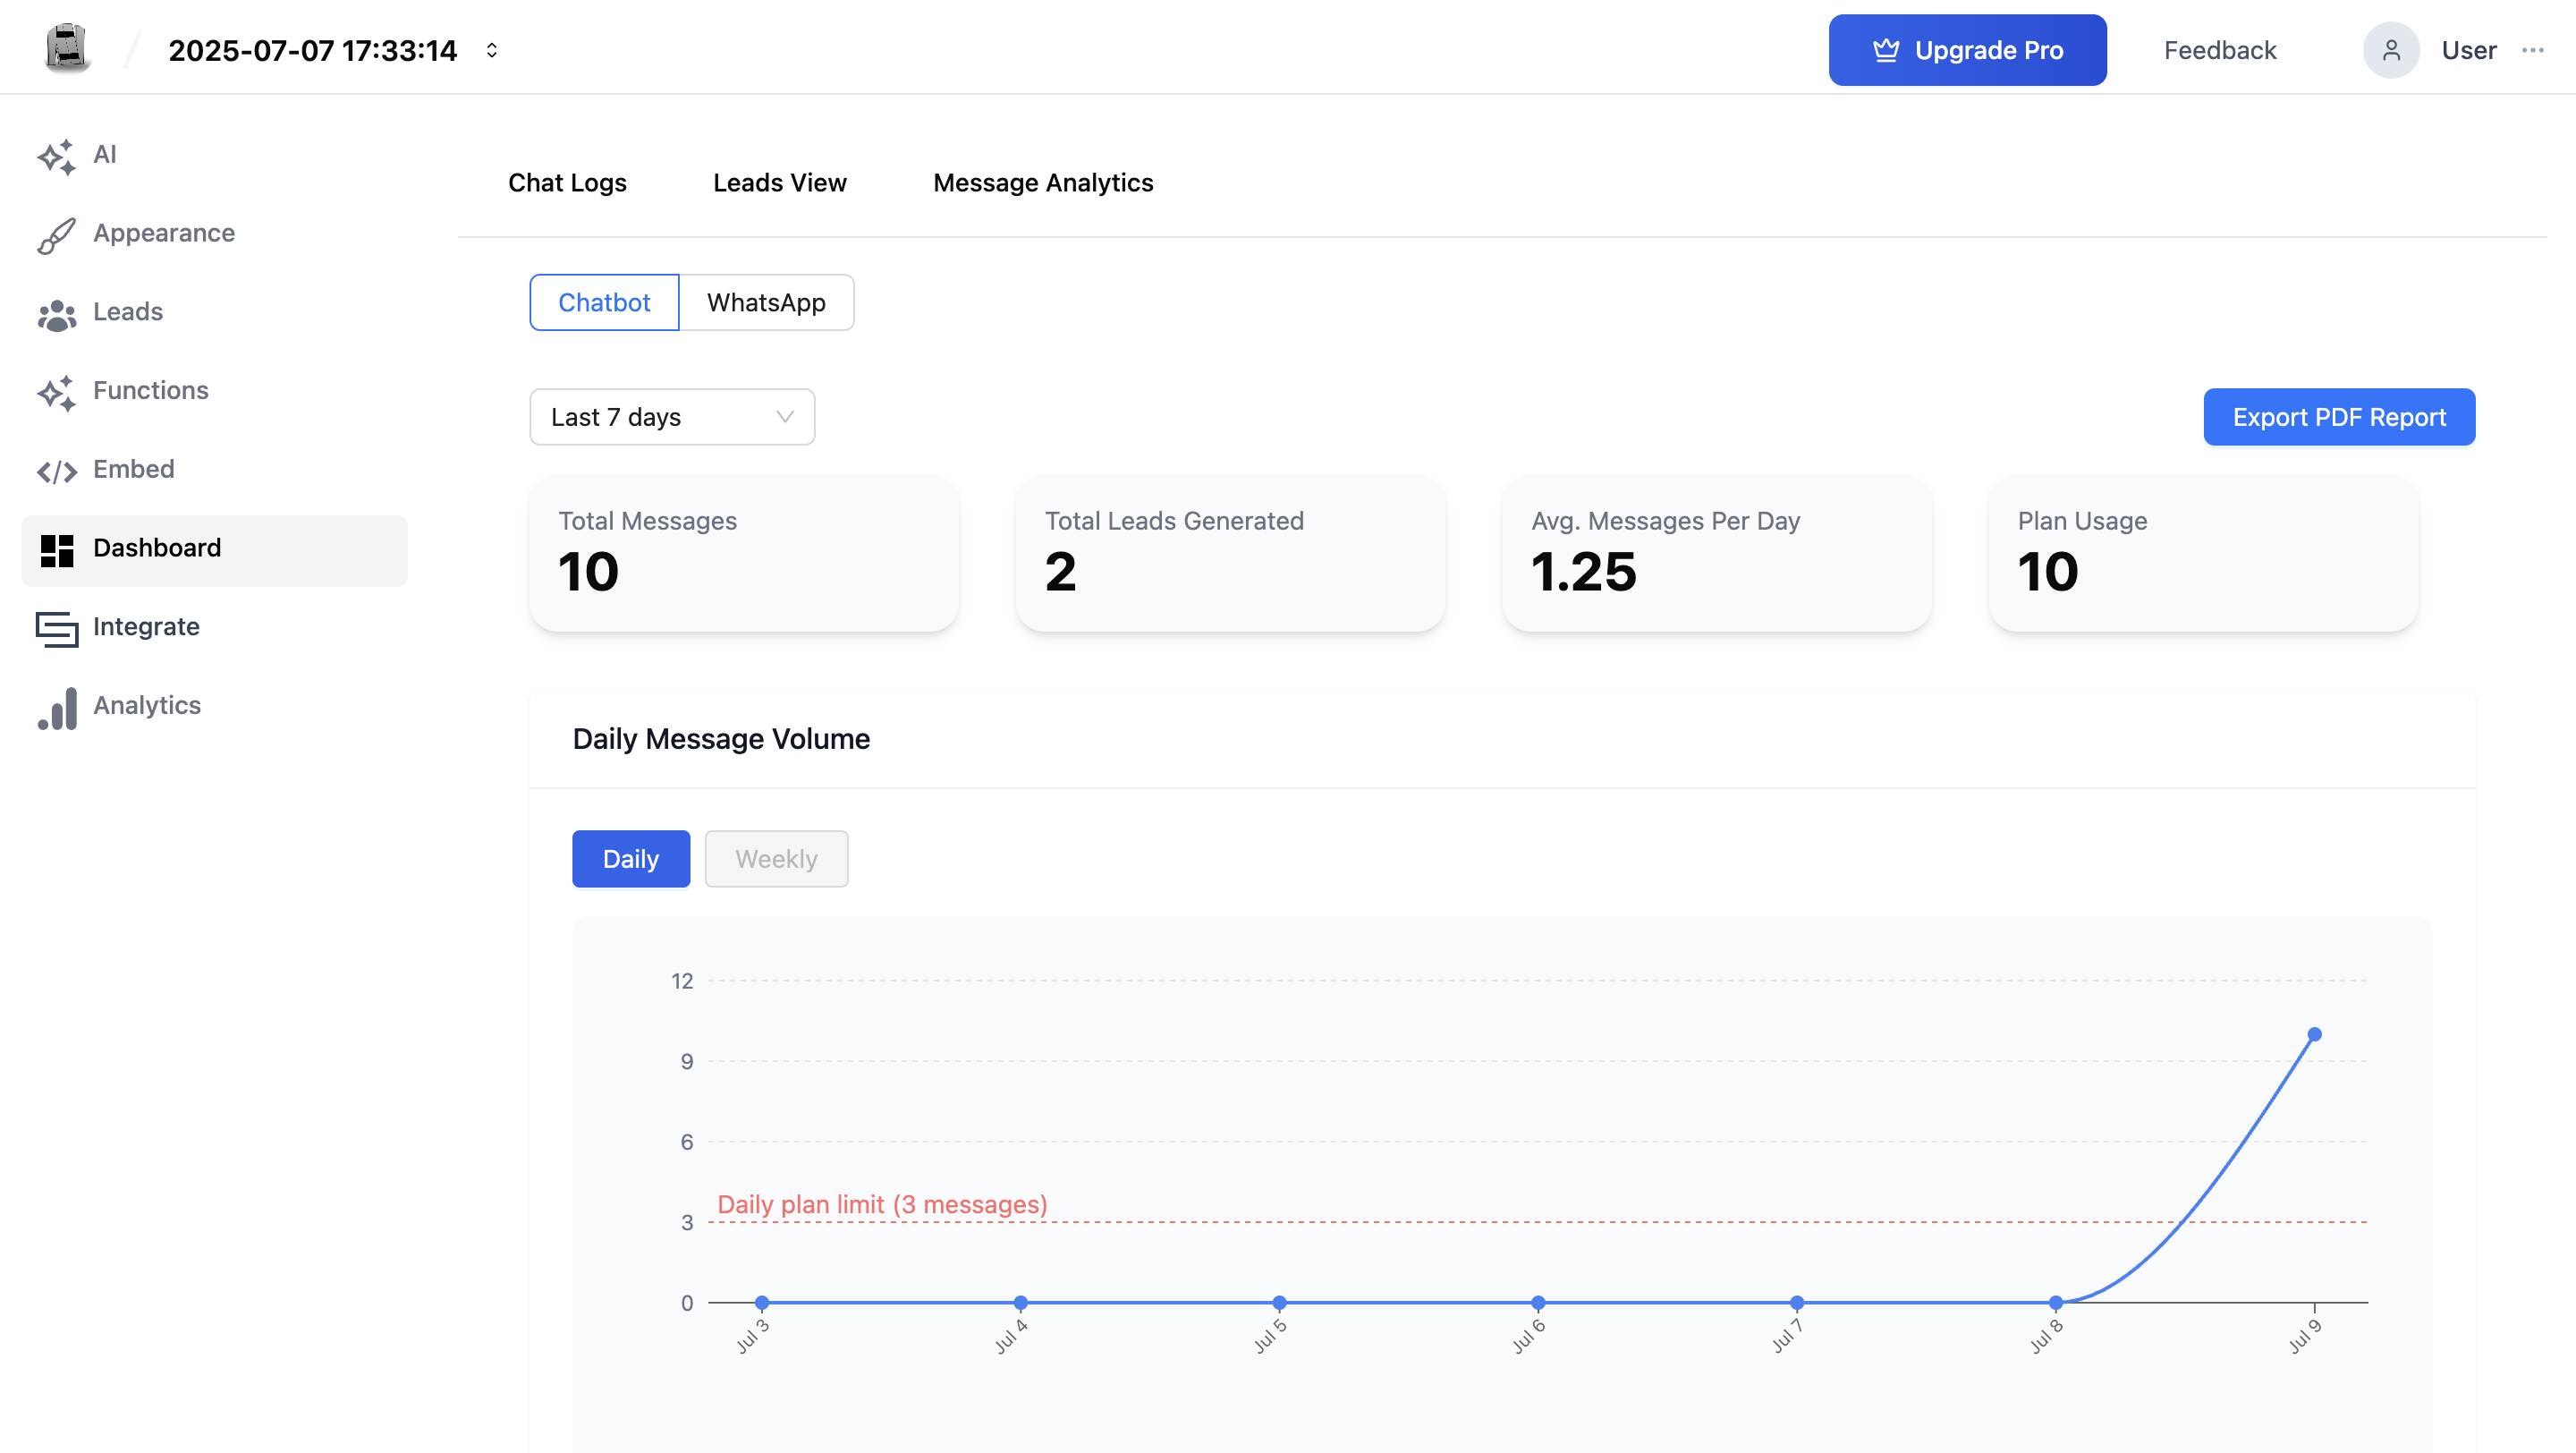The image size is (2576, 1453).
Task: Select the Functions sparkle icon
Action: coord(57,392)
